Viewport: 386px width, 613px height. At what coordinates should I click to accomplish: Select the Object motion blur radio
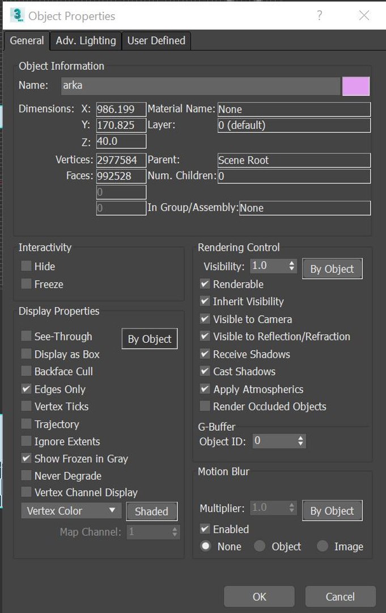260,547
